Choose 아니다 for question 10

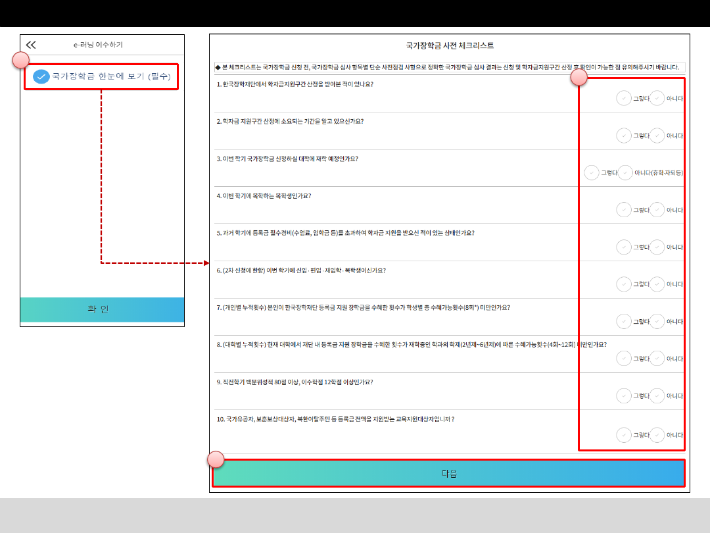click(657, 435)
